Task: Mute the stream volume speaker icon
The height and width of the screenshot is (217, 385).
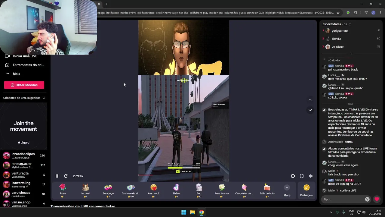Action: 311,176
